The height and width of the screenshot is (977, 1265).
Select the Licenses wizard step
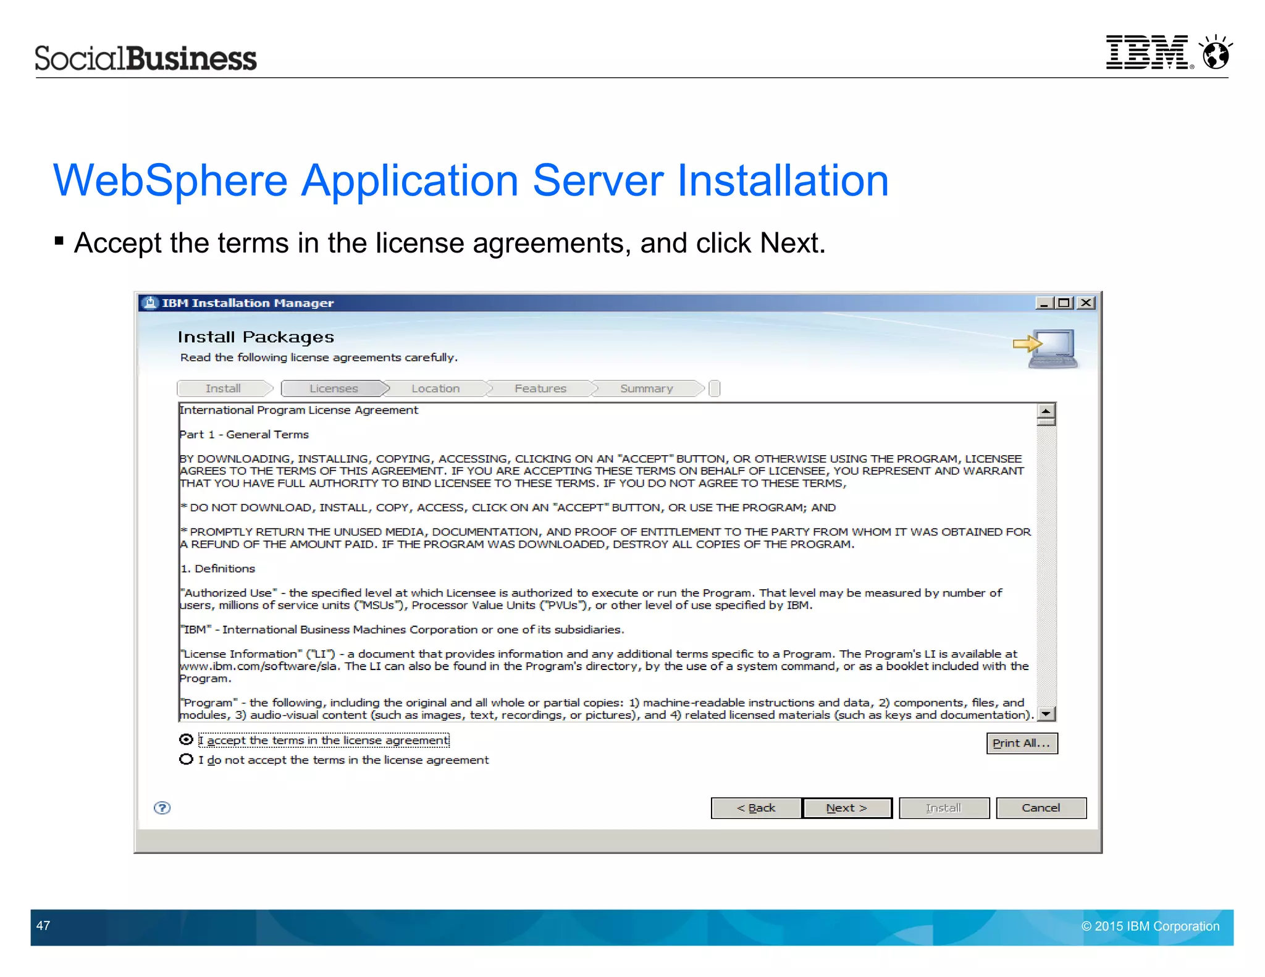(x=334, y=388)
